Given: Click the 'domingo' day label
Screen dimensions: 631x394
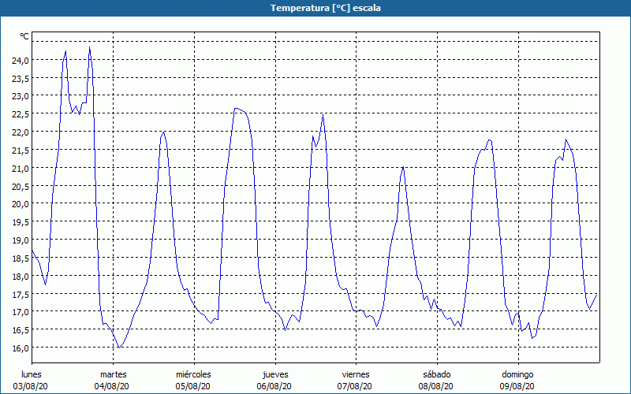Looking at the screenshot, I should [517, 374].
